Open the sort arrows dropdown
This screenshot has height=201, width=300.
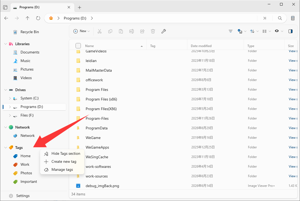point(254,31)
